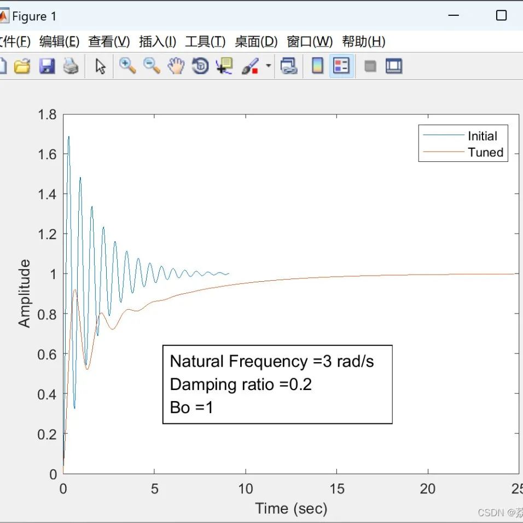This screenshot has width=523, height=523.
Task: Open the 编辑(E) menu
Action: point(60,42)
